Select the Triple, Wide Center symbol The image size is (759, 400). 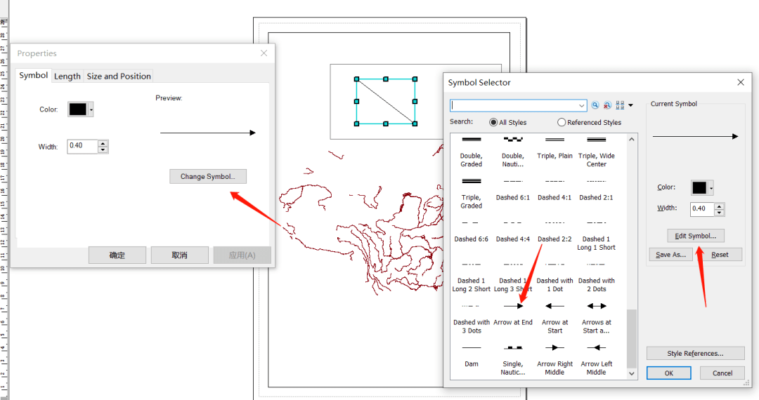coord(597,151)
